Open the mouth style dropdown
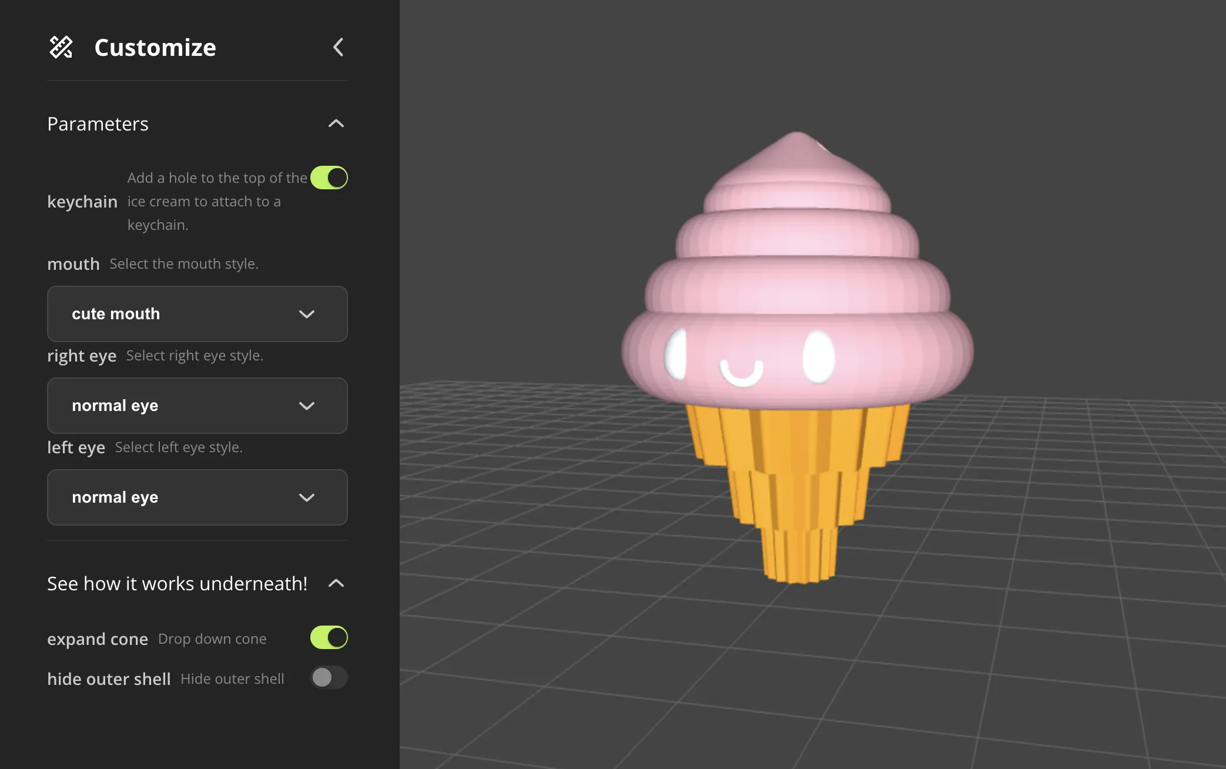The height and width of the screenshot is (769, 1226). pyautogui.click(x=197, y=314)
